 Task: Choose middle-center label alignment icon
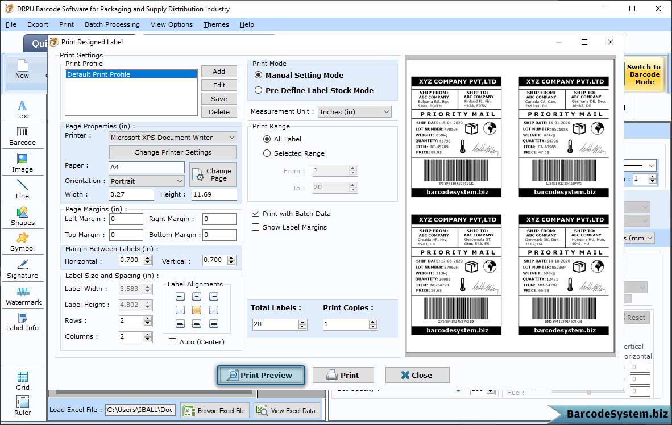(x=197, y=310)
